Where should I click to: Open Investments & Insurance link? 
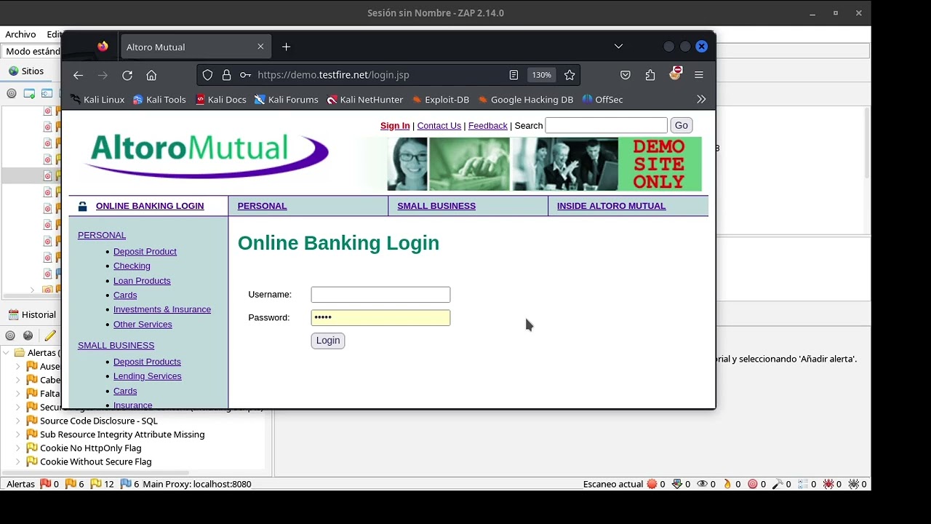[x=162, y=310]
